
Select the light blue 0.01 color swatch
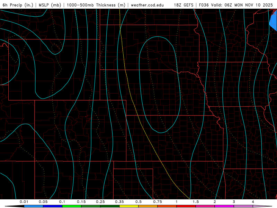pos(34,206)
